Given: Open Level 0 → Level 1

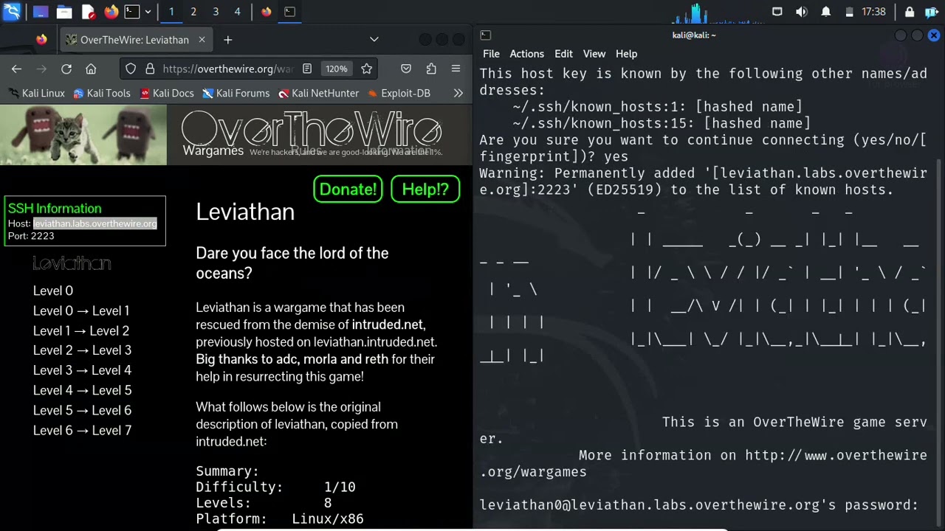Looking at the screenshot, I should [x=81, y=311].
